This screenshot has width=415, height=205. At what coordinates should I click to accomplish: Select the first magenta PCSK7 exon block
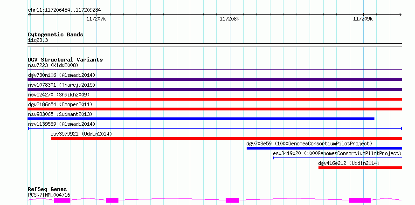[x=62, y=200]
